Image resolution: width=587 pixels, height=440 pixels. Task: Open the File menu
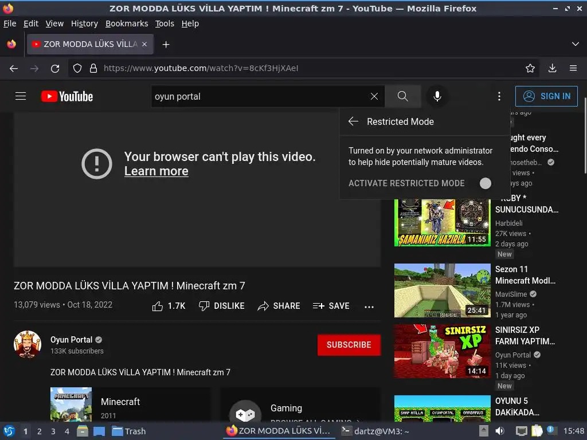(10, 23)
